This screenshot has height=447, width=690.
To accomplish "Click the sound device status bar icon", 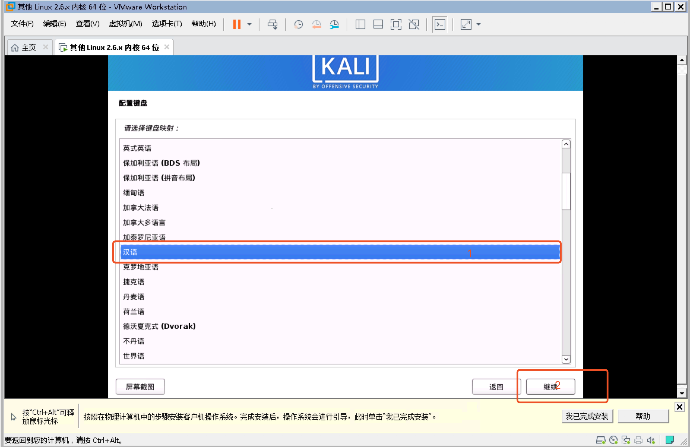I will (x=651, y=440).
